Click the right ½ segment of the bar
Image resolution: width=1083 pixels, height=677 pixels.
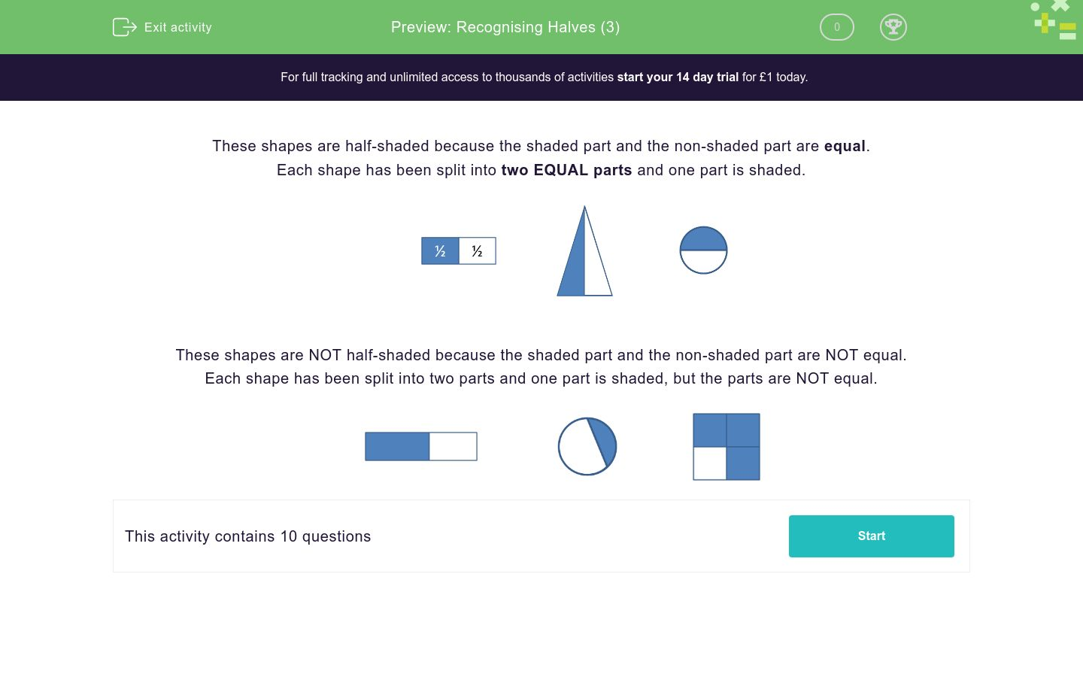pyautogui.click(x=477, y=250)
